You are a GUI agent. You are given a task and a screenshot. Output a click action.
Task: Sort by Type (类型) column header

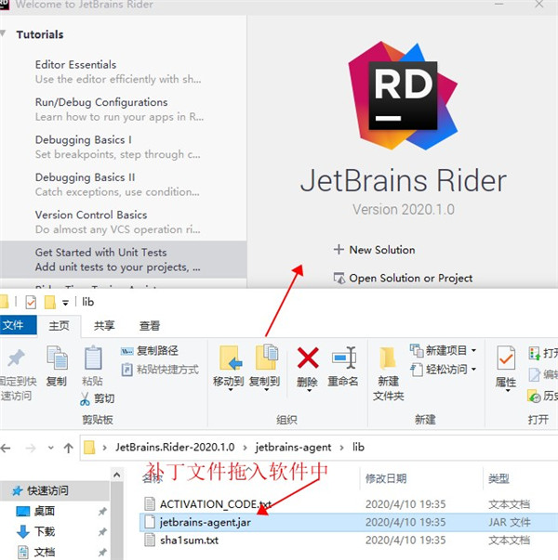(499, 478)
